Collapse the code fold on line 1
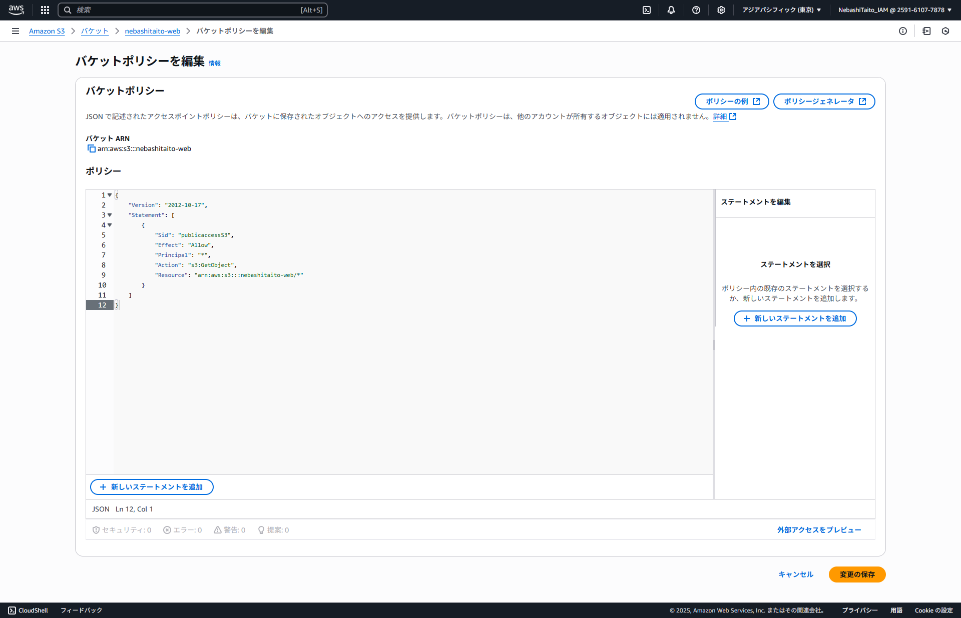Viewport: 961px width, 618px height. click(x=110, y=195)
